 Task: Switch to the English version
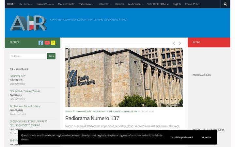(177, 4)
